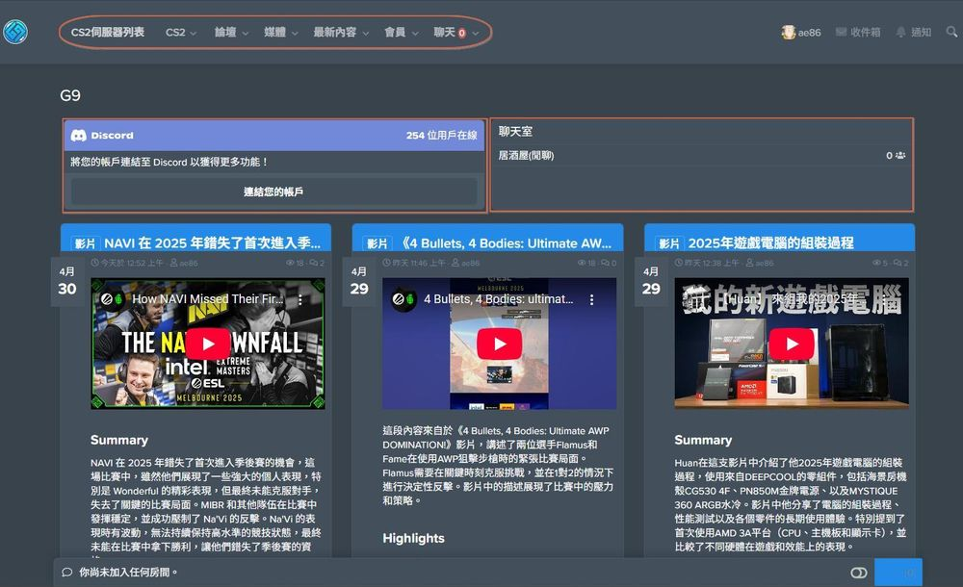The image size is (963, 587).
Task: Click the Discord logo in the widget header
Action: click(x=79, y=135)
